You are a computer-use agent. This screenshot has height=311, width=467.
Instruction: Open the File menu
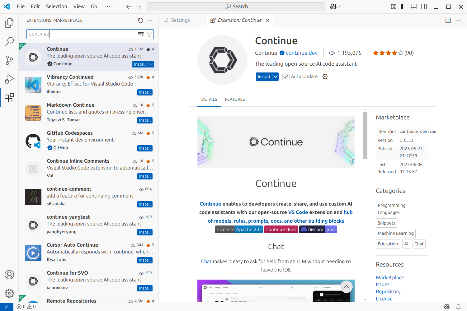(x=21, y=7)
